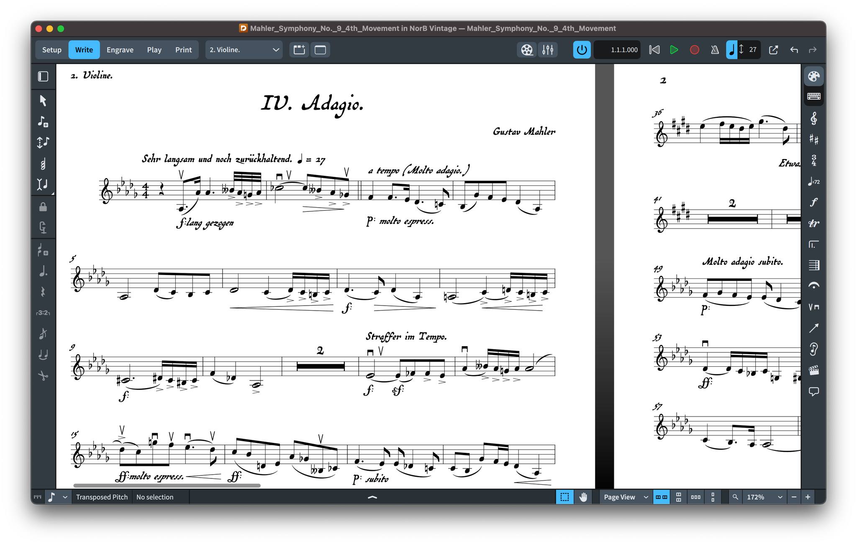The height and width of the screenshot is (545, 857).
Task: Toggle the metronome click
Action: (715, 50)
